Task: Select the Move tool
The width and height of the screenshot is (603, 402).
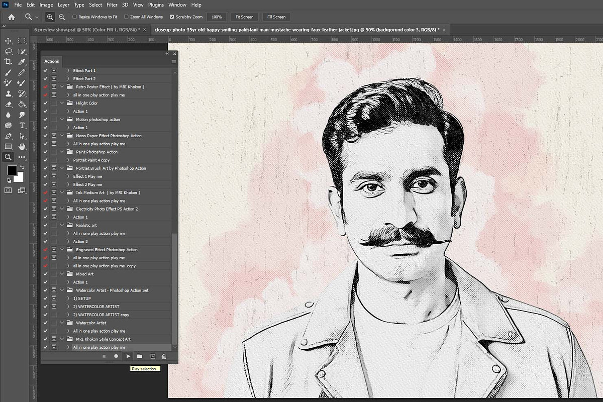Action: 8,41
